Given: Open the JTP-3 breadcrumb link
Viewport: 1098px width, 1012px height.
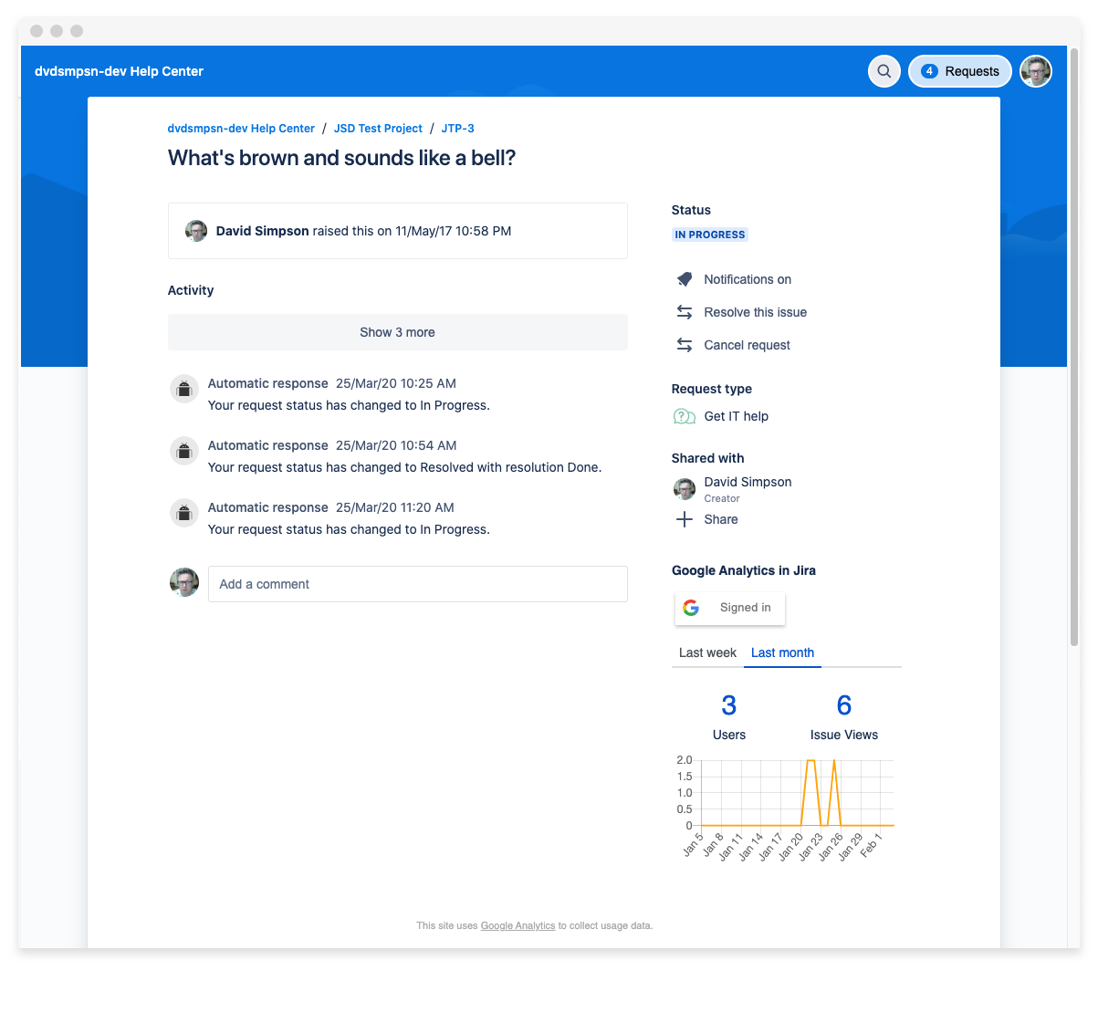Looking at the screenshot, I should point(457,129).
